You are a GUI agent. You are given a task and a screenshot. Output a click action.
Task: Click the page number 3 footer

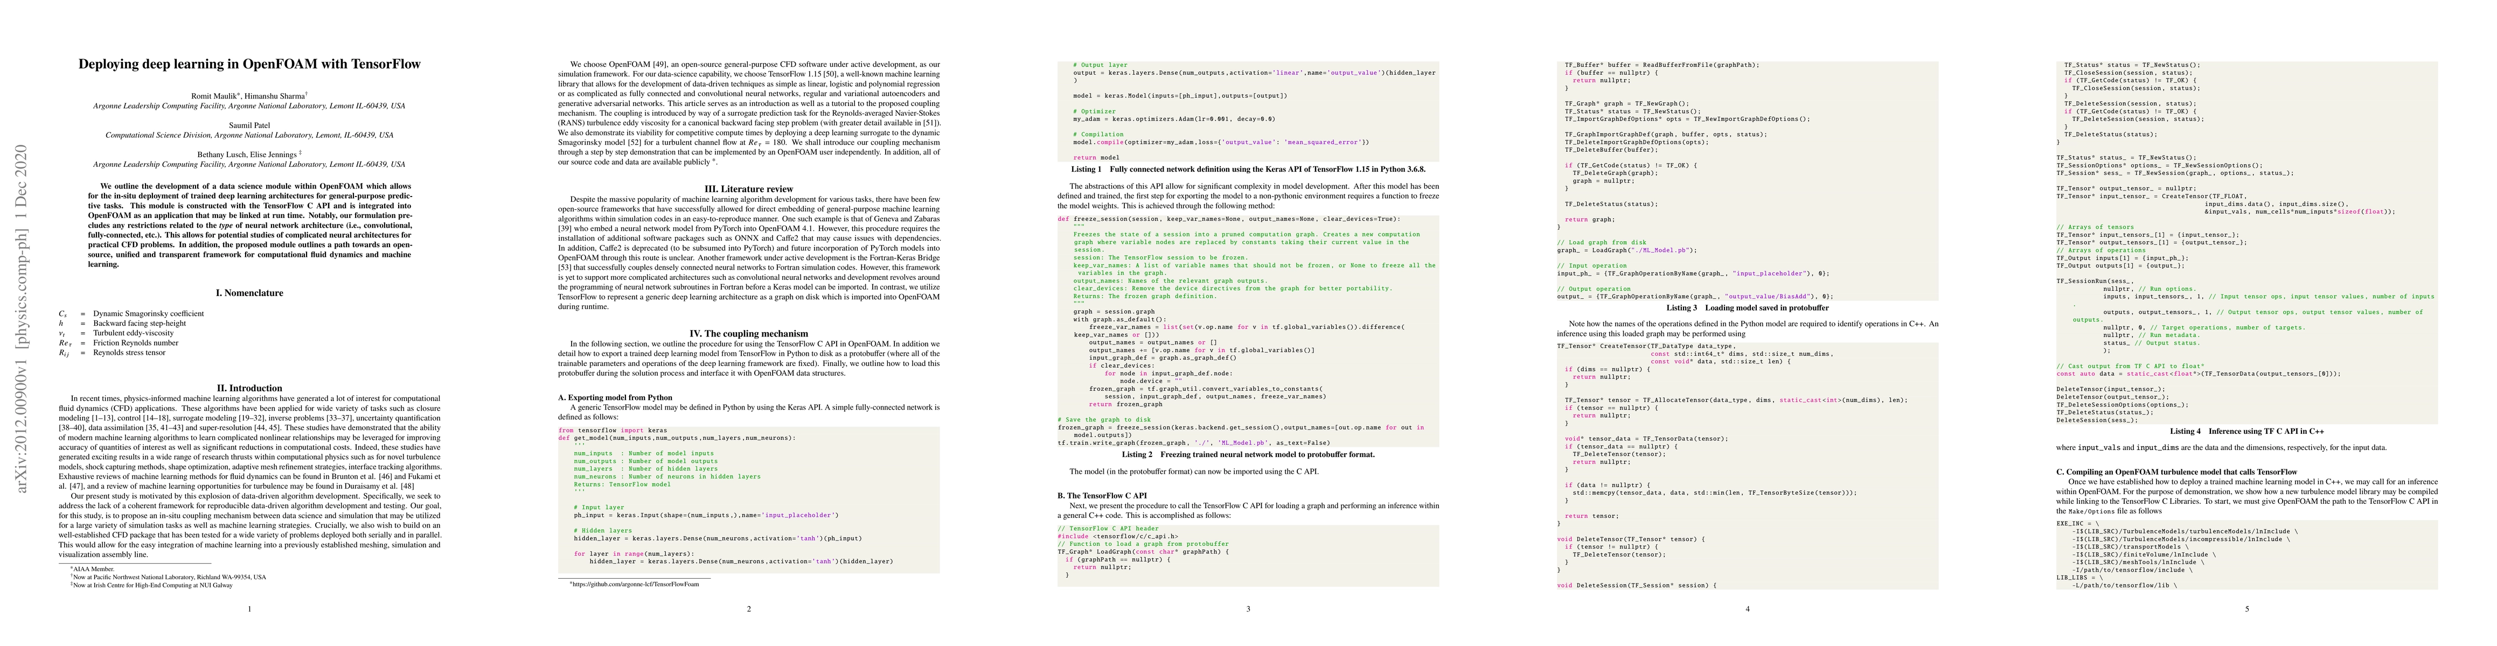1248,609
